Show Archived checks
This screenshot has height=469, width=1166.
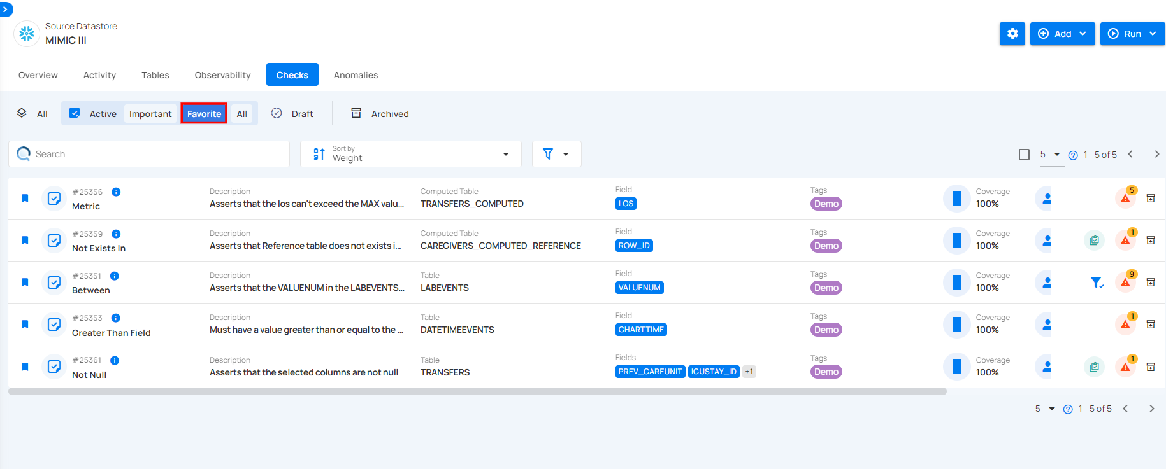(380, 114)
